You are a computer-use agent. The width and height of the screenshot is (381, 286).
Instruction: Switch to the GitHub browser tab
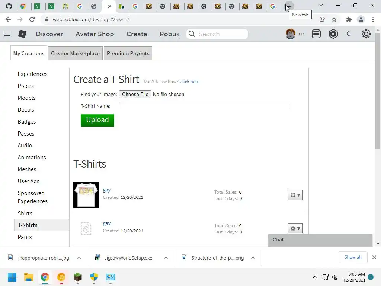(x=9, y=6)
